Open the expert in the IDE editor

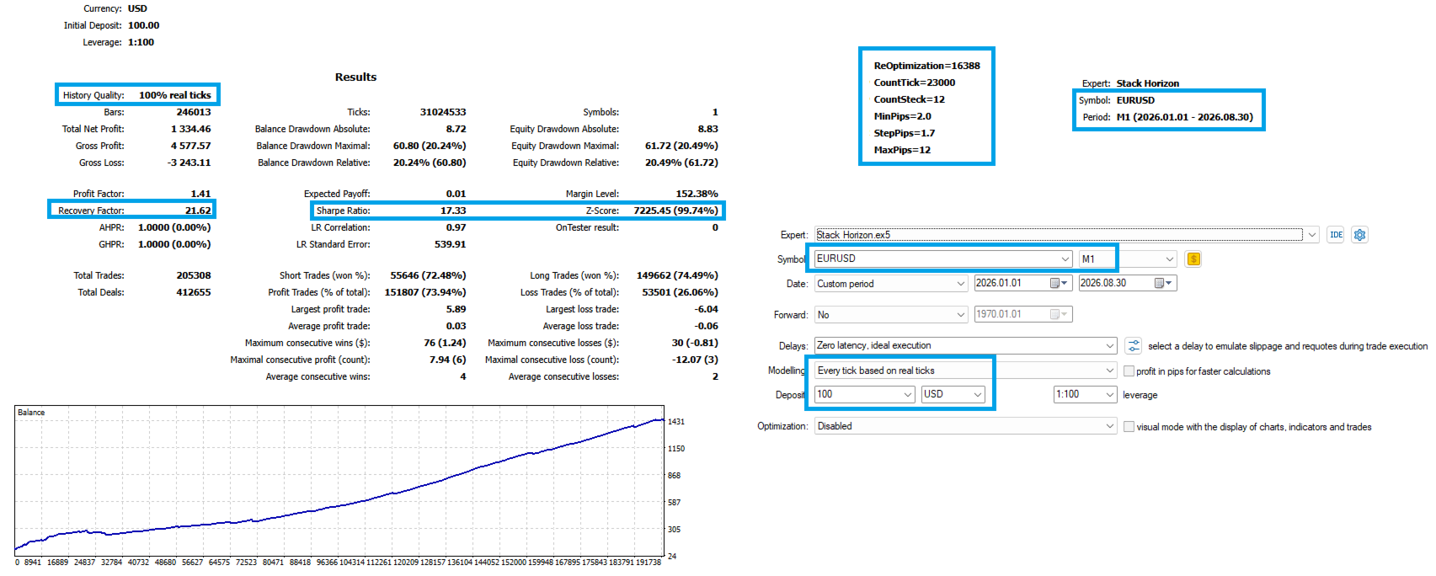[1336, 235]
